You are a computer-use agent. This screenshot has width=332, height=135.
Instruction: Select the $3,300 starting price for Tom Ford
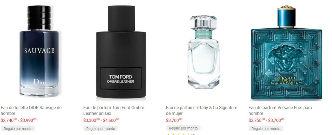(91, 120)
